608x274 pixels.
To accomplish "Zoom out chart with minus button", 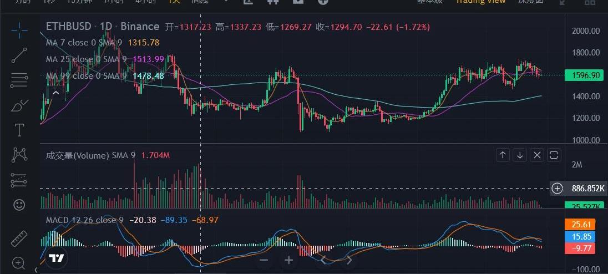I will click(x=264, y=260).
